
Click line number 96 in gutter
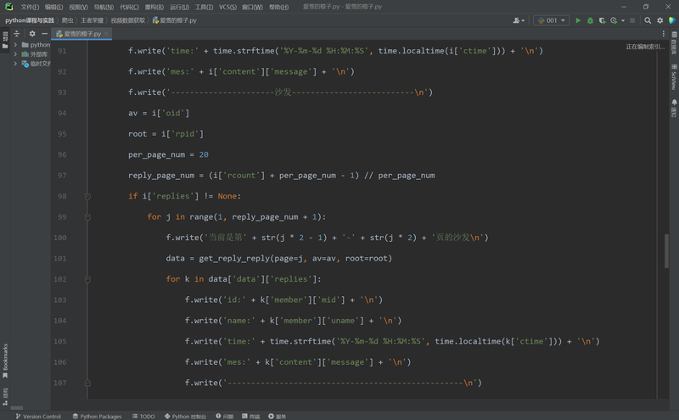point(62,154)
